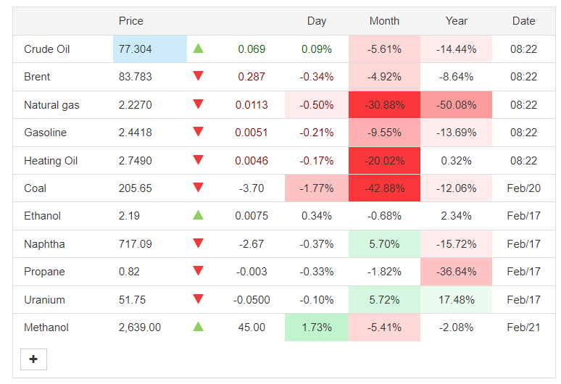Click the 5.70% Naphtha month cell
The width and height of the screenshot is (561, 384).
[x=384, y=244]
